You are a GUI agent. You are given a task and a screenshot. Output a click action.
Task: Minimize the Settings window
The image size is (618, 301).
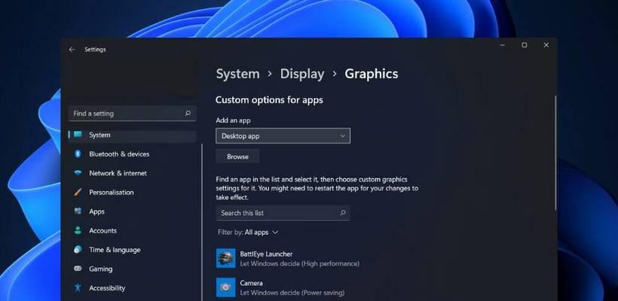(x=503, y=45)
